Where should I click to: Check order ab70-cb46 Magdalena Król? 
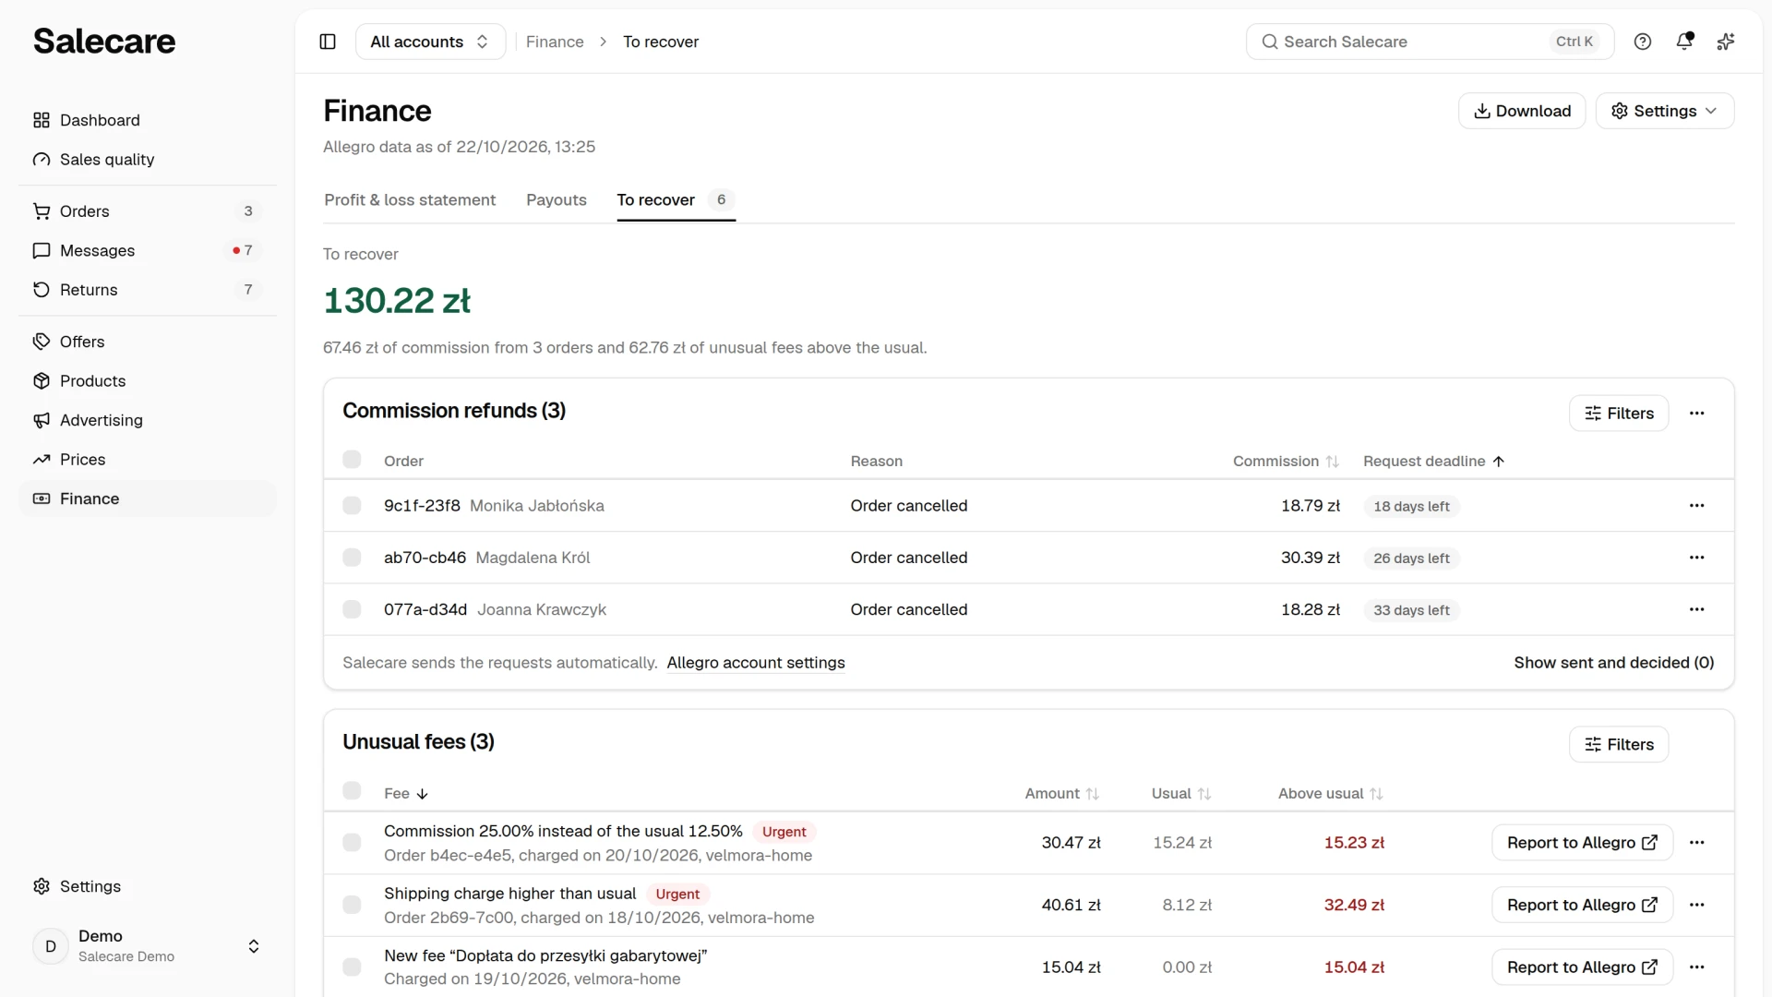tap(352, 558)
